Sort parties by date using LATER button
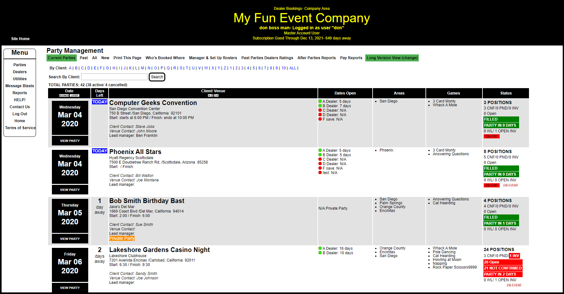Viewport: 564px width, 294px height. tap(75, 95)
